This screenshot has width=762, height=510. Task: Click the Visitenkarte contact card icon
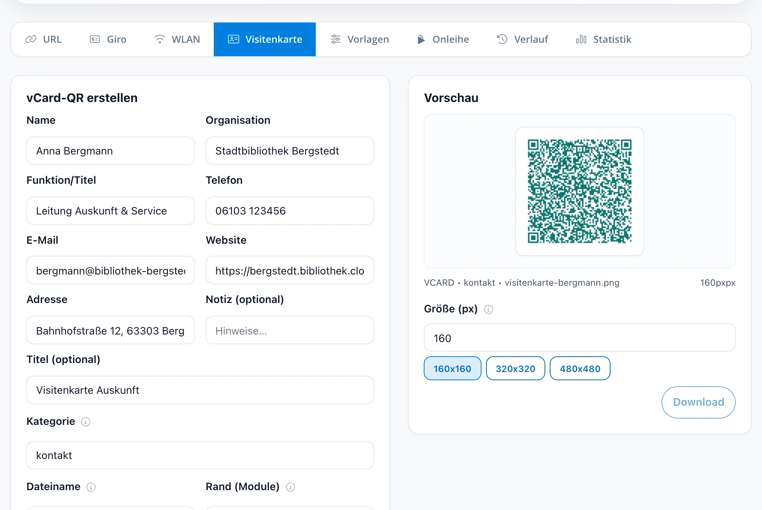[x=234, y=39]
